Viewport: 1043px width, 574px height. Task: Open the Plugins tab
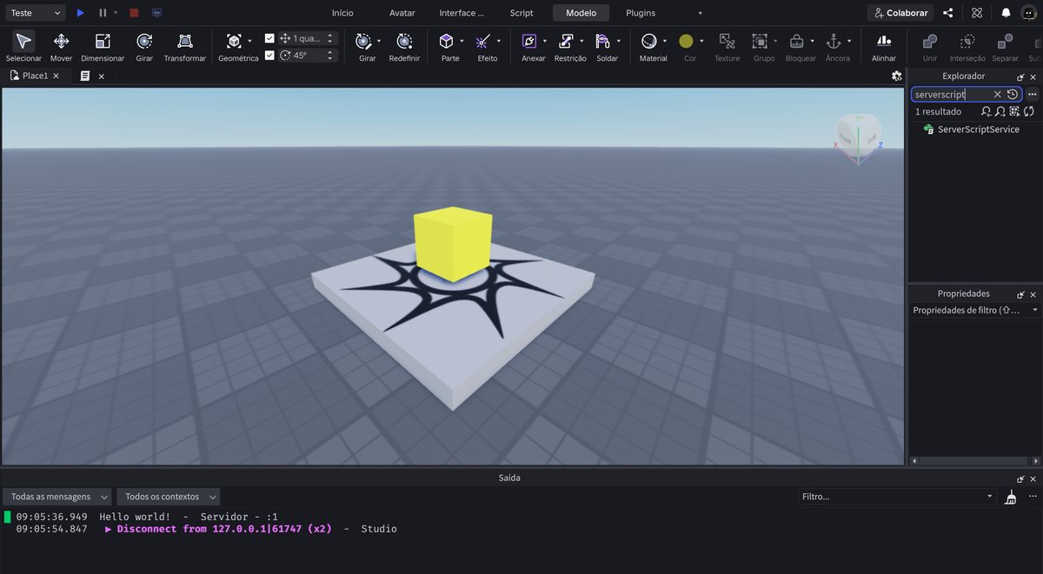tap(641, 13)
